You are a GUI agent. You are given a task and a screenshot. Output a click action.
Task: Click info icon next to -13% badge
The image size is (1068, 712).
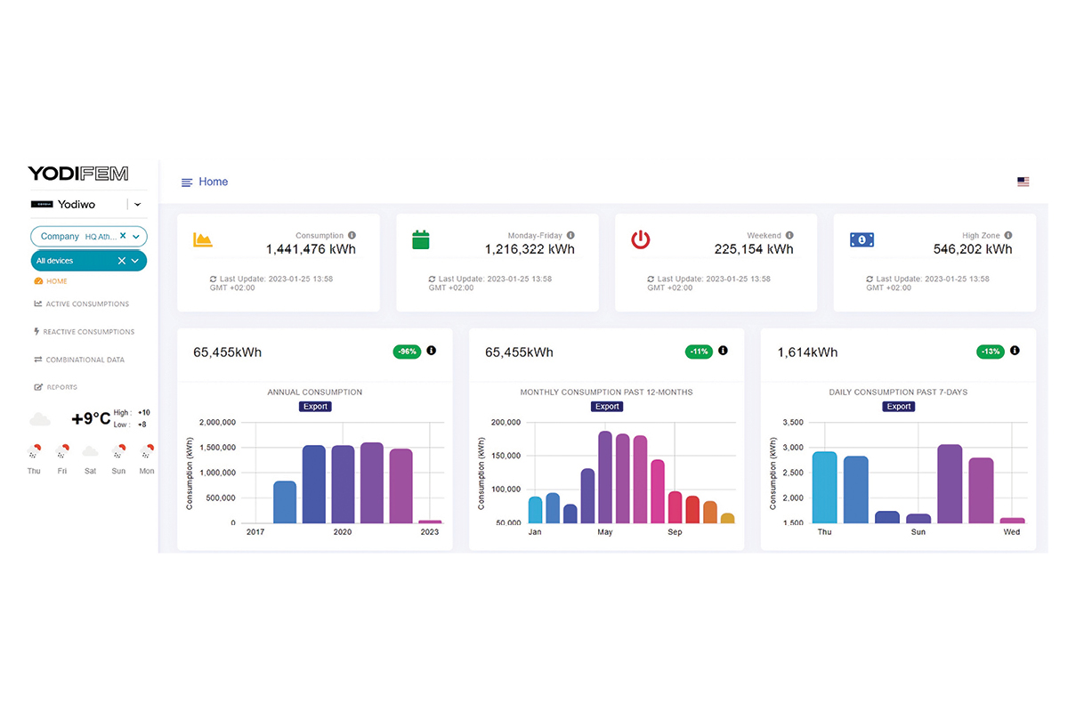tap(1015, 351)
